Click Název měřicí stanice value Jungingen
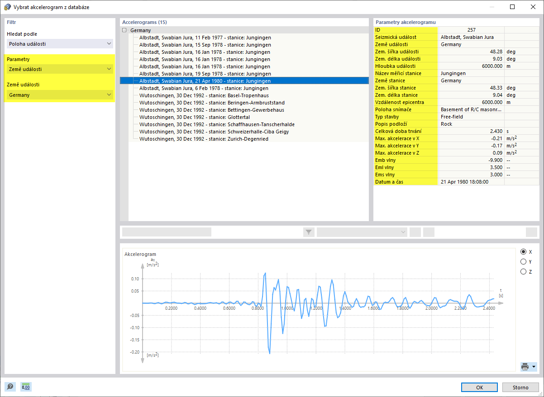This screenshot has height=397, width=544. click(x=472, y=73)
